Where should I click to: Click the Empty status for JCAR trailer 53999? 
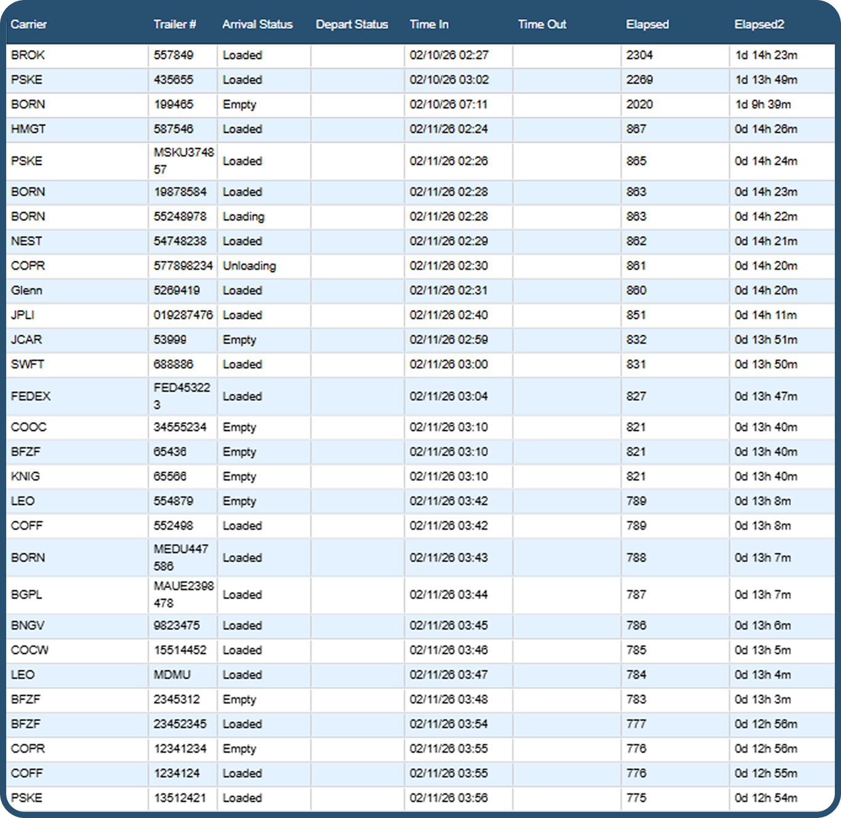[240, 339]
